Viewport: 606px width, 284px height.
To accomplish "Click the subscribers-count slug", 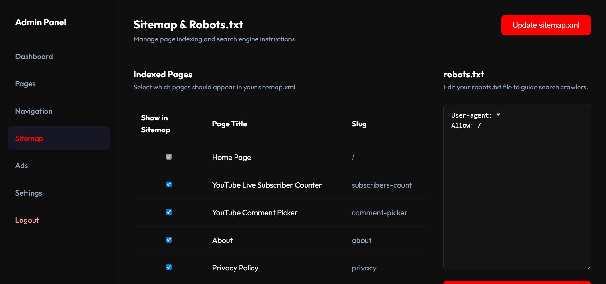I will point(382,185).
